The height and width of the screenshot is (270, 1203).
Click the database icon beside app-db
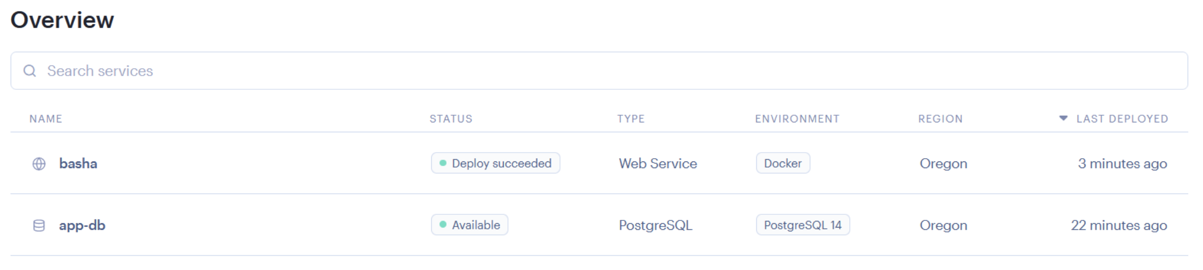(39, 225)
